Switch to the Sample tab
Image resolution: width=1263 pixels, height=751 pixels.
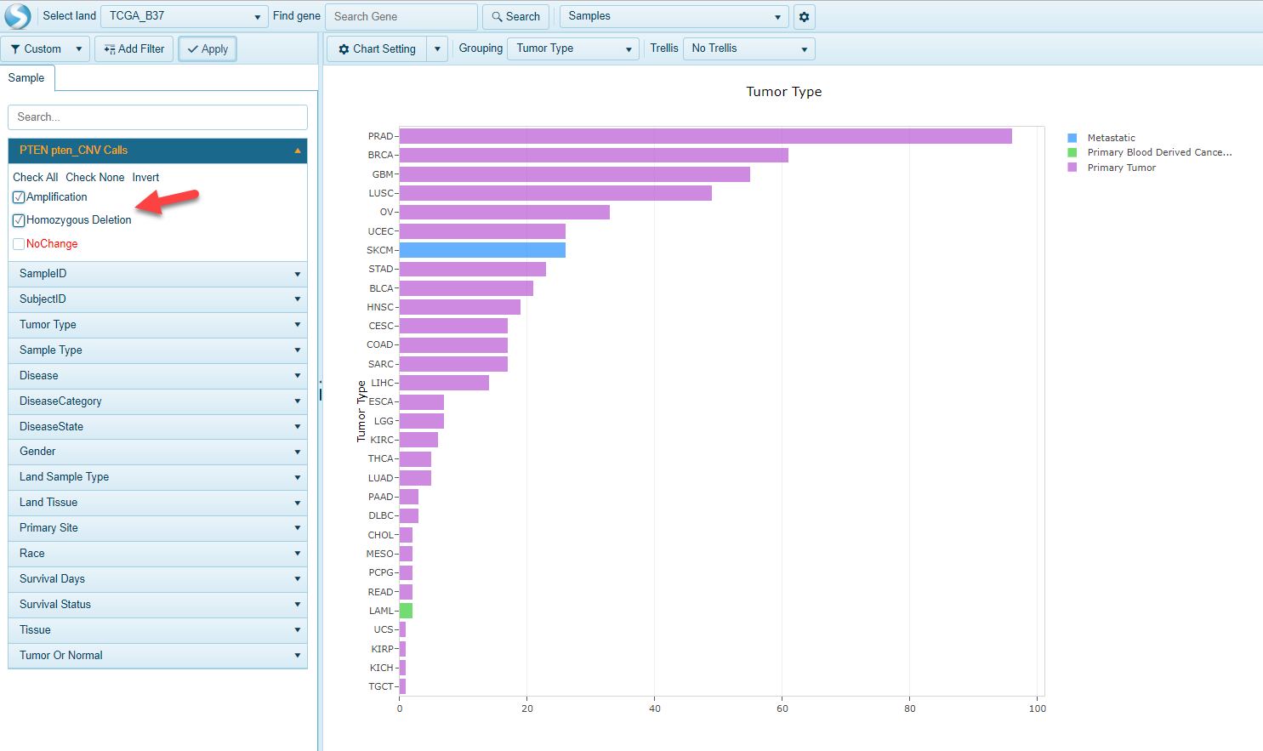26,78
